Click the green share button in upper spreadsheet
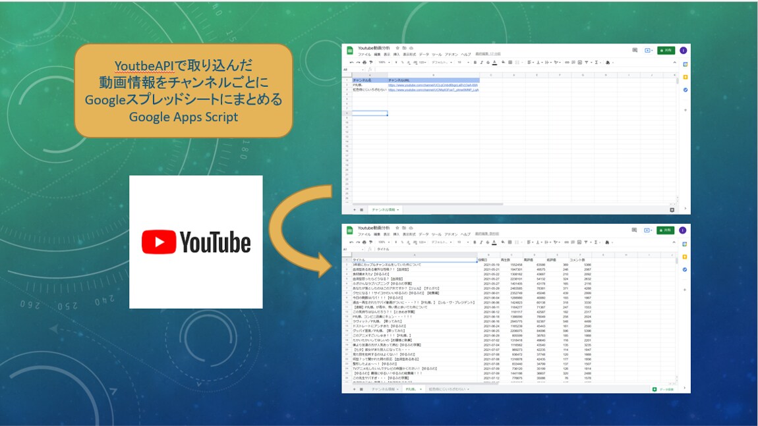Image resolution: width=758 pixels, height=426 pixels. [666, 50]
